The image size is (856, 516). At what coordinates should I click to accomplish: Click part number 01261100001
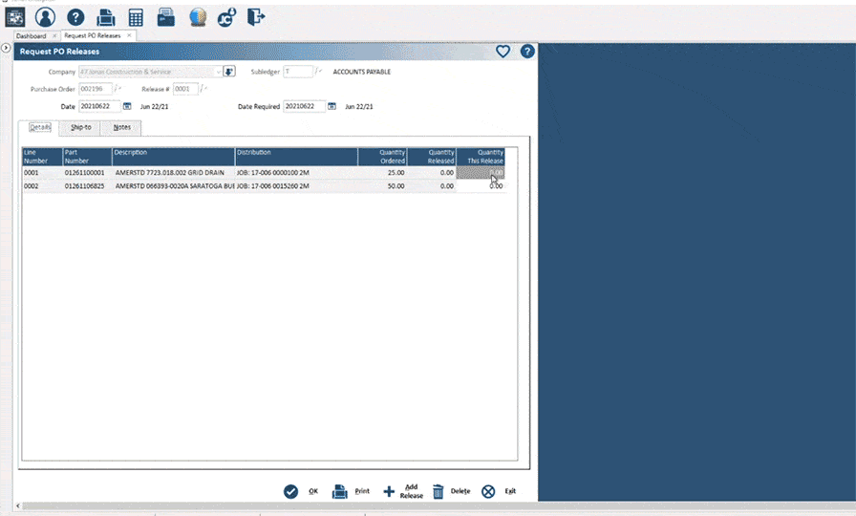[87, 173]
